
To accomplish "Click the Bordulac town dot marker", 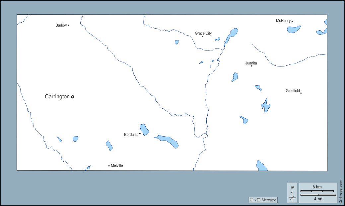I will pos(140,134).
